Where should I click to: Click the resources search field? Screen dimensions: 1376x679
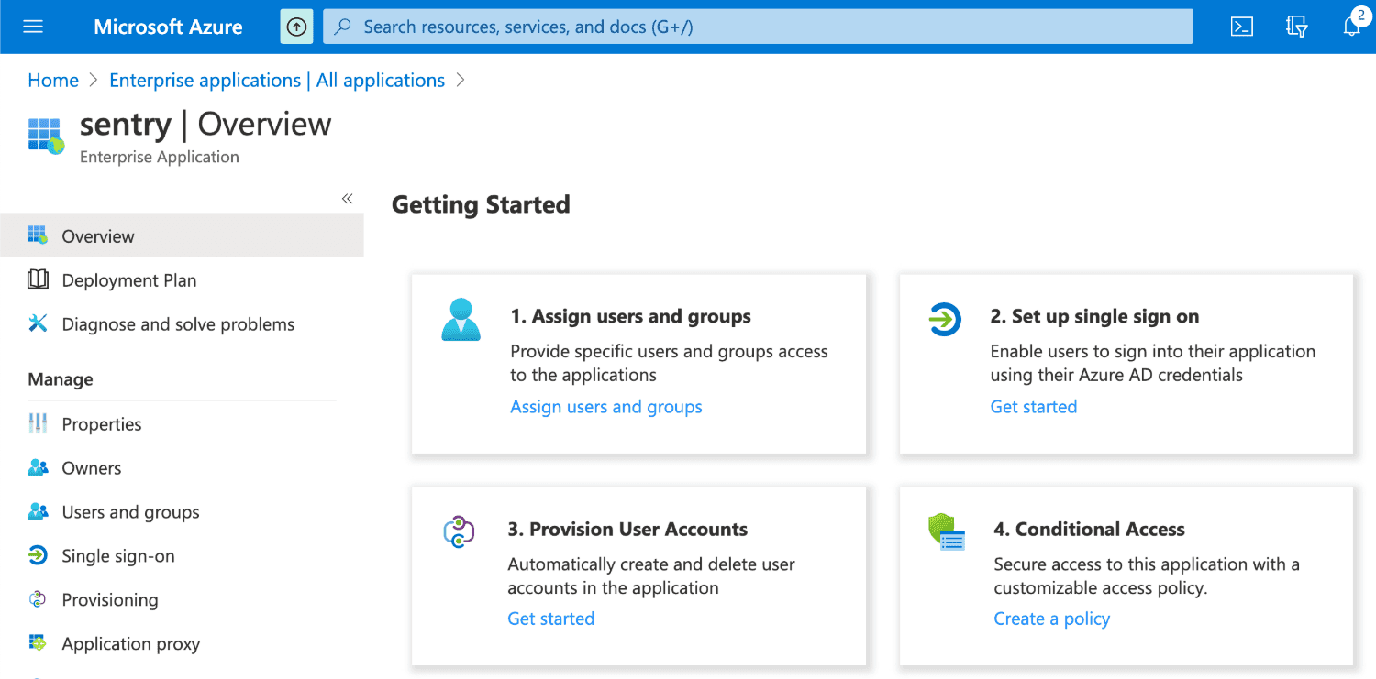[642, 26]
